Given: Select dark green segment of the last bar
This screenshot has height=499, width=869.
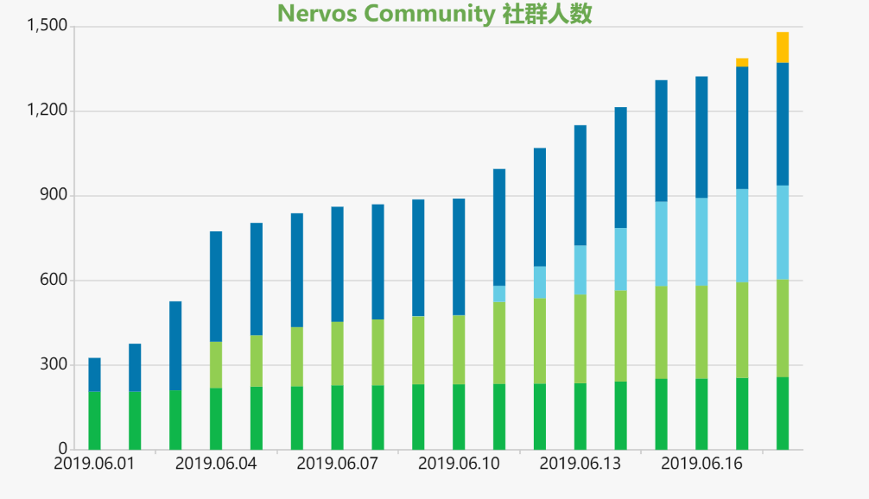Looking at the screenshot, I should 783,413.
